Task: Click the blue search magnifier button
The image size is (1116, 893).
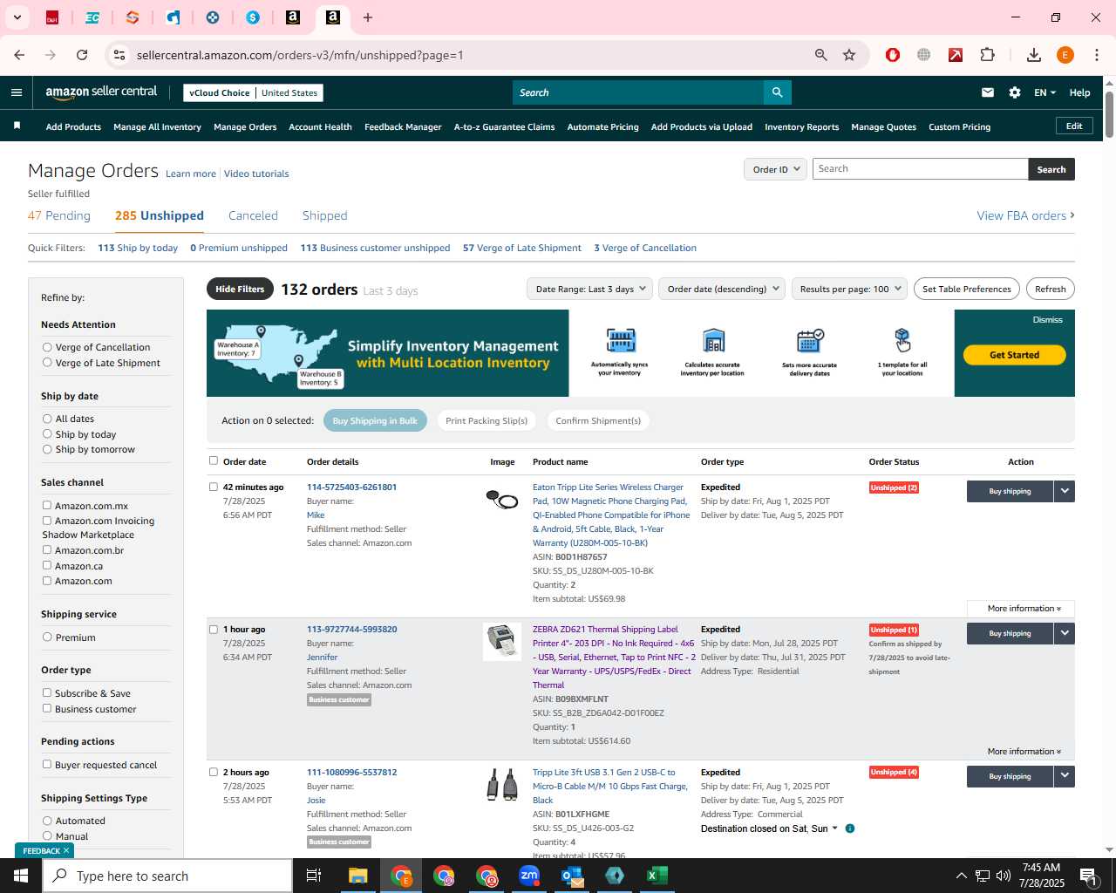Action: click(x=777, y=92)
